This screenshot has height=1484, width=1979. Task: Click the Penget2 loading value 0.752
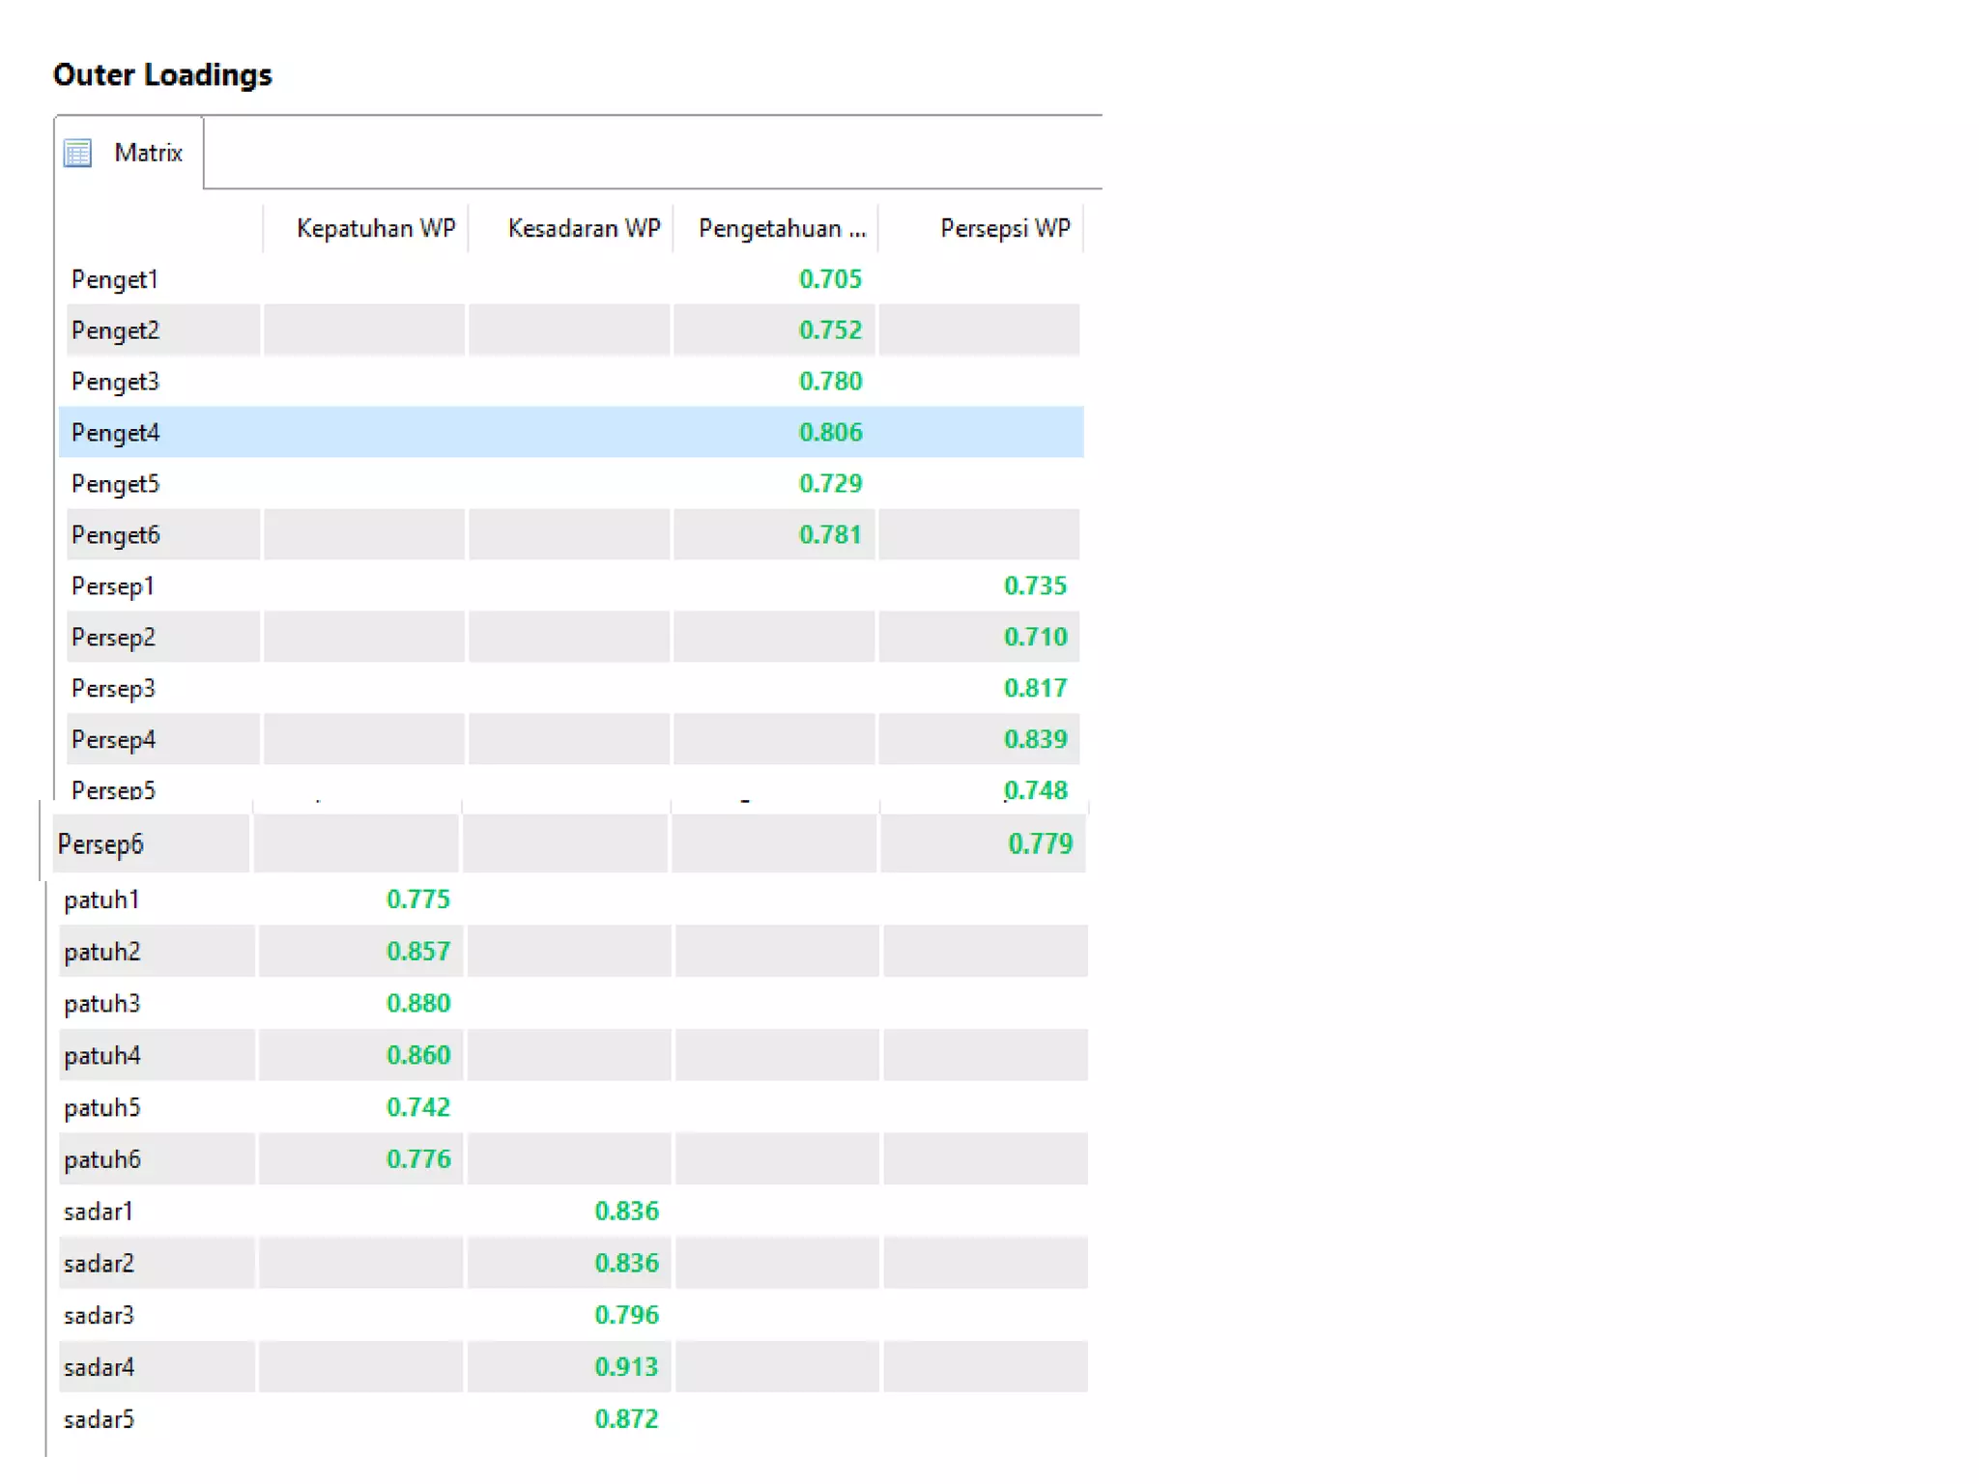coord(829,330)
